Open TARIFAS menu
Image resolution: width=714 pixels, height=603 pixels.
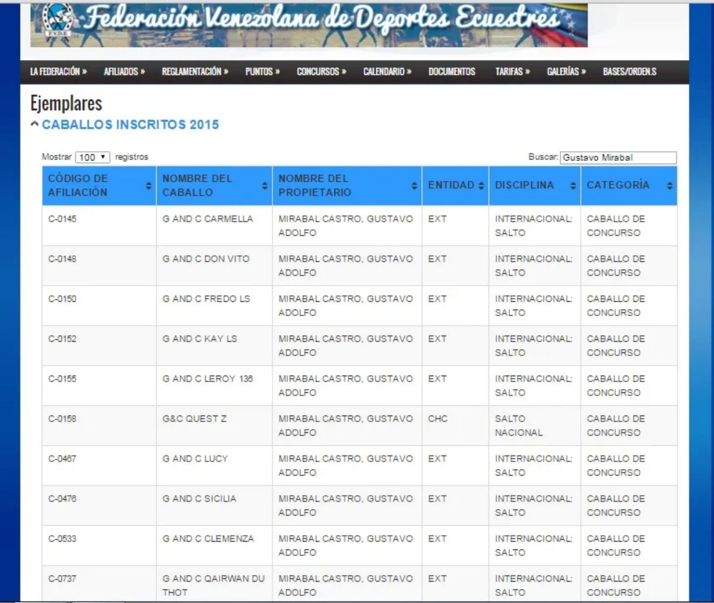512,71
